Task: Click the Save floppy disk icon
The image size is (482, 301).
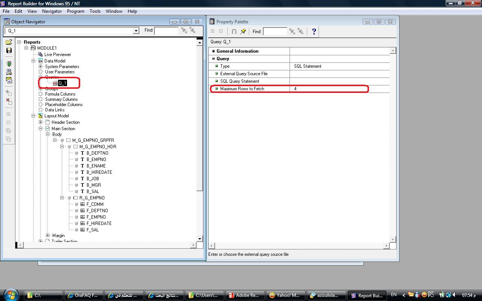Action: [9, 50]
